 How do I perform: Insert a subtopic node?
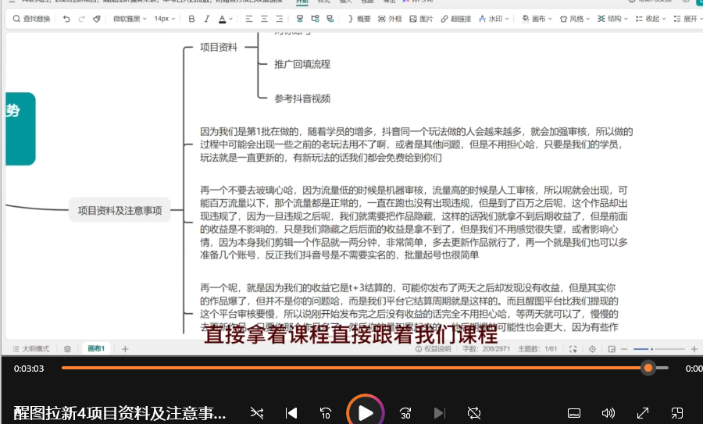pyautogui.click(x=316, y=19)
